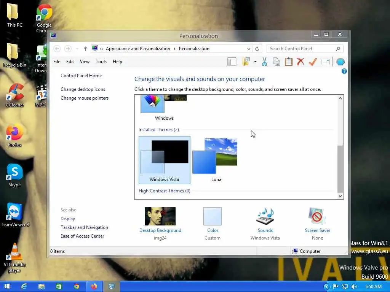Open CCleaner desktop shortcut
The image size is (390, 292).
click(x=14, y=95)
